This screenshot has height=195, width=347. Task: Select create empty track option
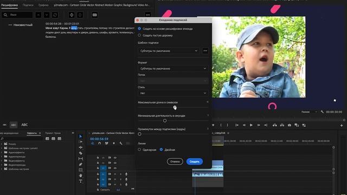point(139,35)
